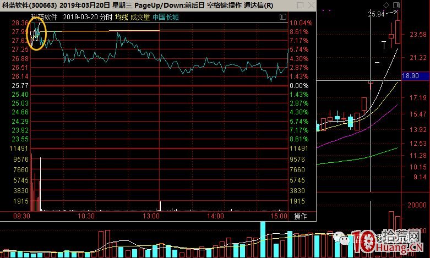The height and width of the screenshot is (258, 430).
Task: Click the 2019-03-20 分时 label
Action: (x=88, y=17)
